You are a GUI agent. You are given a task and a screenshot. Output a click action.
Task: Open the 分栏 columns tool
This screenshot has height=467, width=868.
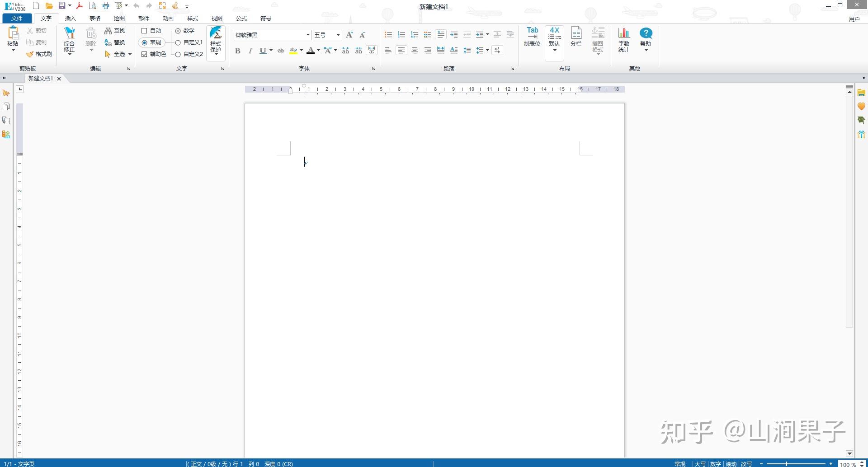(576, 37)
